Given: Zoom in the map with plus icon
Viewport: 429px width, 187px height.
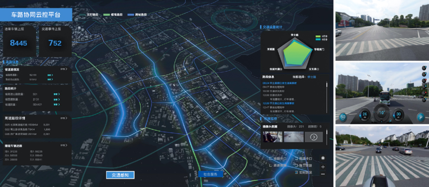Looking at the screenshot, I should pyautogui.click(x=323, y=167).
